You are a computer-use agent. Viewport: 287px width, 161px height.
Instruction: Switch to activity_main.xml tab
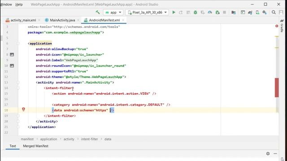coord(23,20)
